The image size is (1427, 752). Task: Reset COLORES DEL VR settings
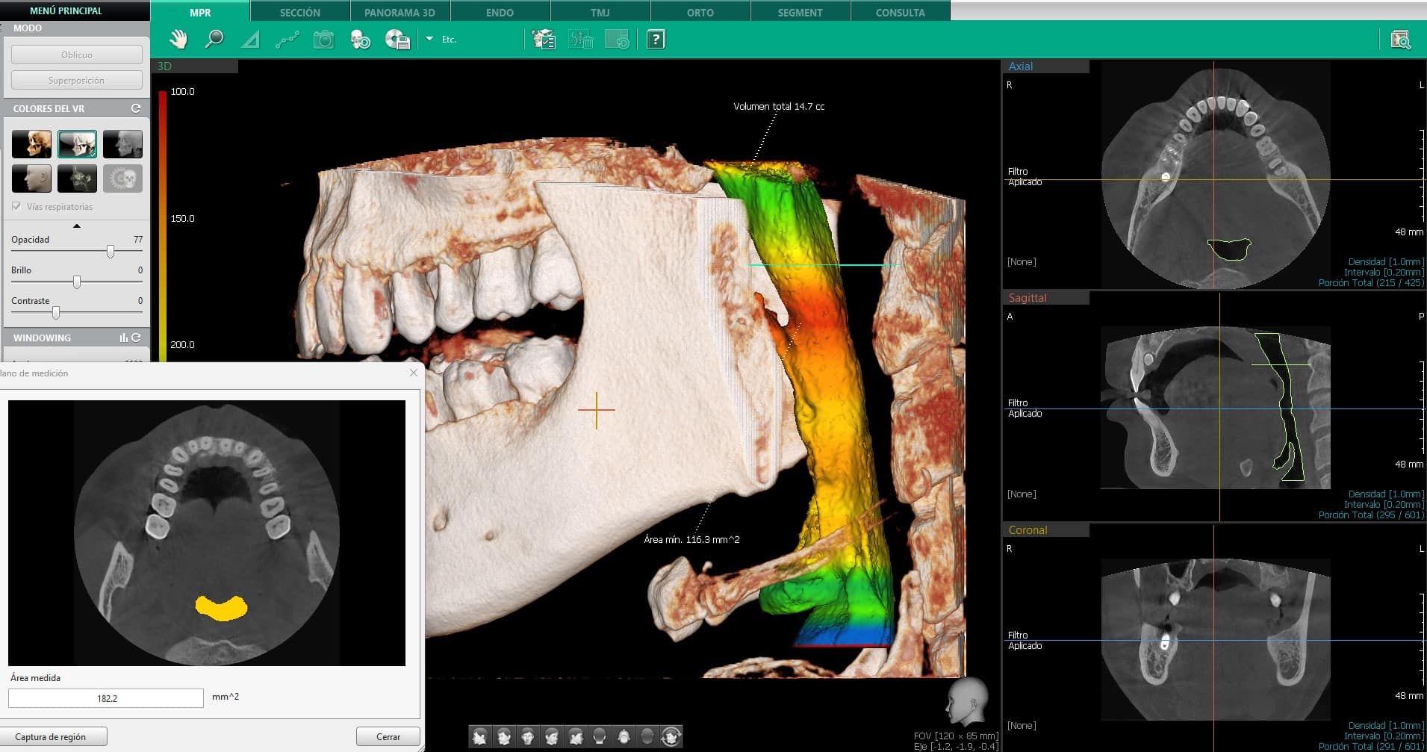pyautogui.click(x=136, y=108)
